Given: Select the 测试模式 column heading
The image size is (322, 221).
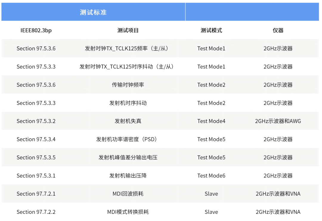Looking at the screenshot, I should [x=211, y=30].
